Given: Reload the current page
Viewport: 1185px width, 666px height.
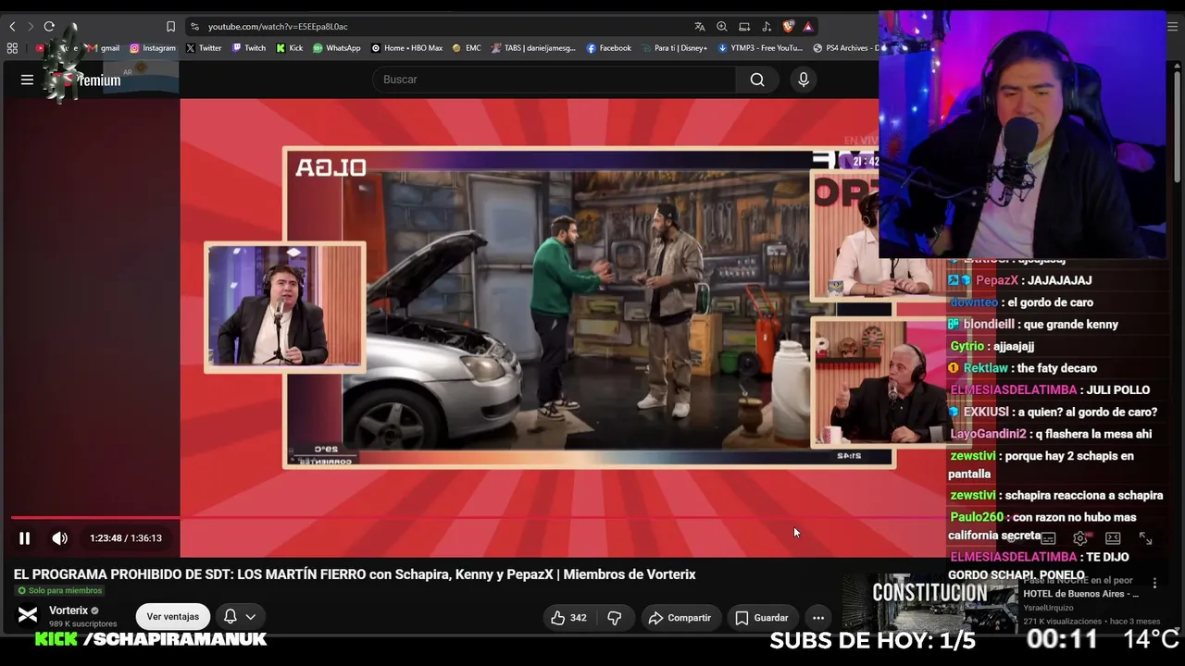Looking at the screenshot, I should pos(49,27).
